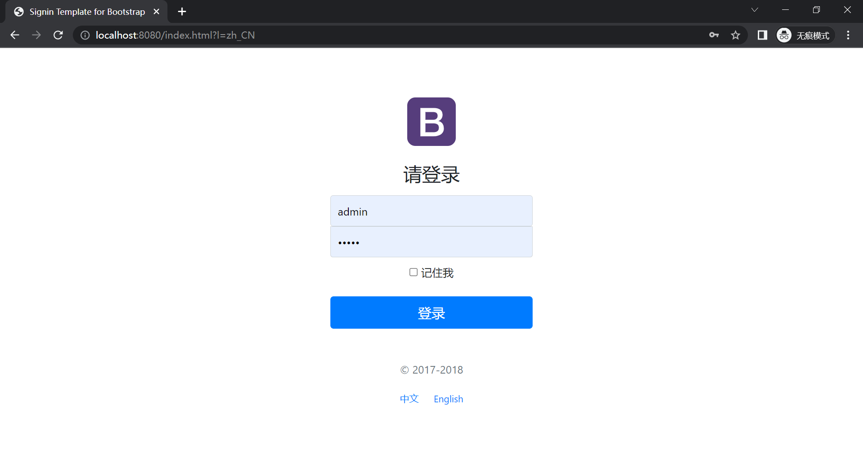Restore down the browser window

(x=817, y=10)
